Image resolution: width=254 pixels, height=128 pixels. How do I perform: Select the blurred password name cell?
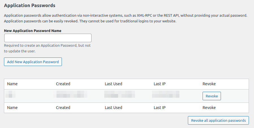click(10, 94)
